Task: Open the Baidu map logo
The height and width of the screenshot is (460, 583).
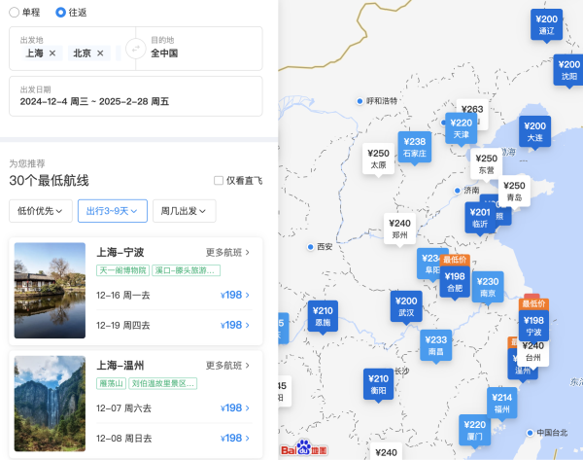Action: (304, 447)
